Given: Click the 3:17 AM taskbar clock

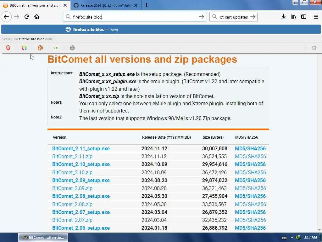Looking at the screenshot, I should [x=310, y=238].
